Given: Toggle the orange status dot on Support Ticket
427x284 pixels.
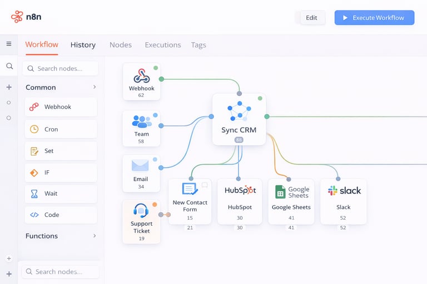Looking at the screenshot, I should click(155, 205).
